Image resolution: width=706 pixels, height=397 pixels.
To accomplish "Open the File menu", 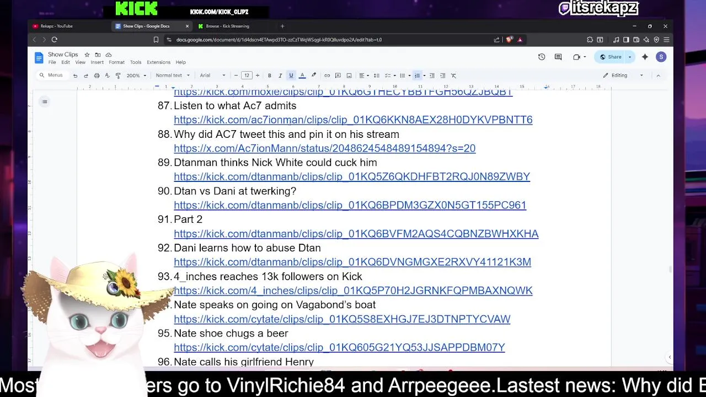I will pyautogui.click(x=52, y=62).
